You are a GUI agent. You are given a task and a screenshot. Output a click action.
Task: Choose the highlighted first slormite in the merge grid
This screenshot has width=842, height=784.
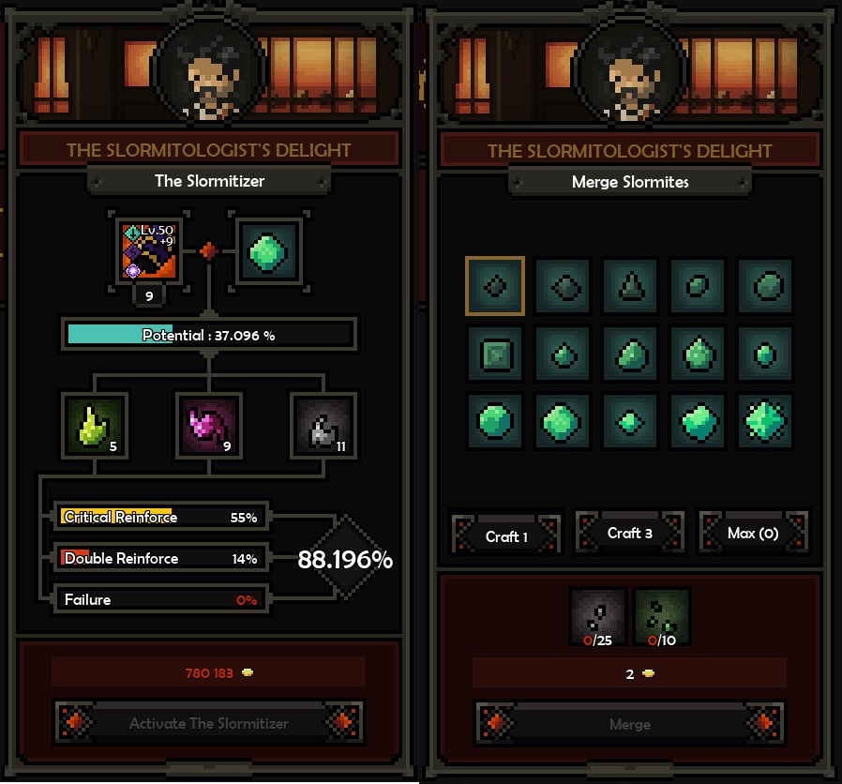[x=494, y=286]
